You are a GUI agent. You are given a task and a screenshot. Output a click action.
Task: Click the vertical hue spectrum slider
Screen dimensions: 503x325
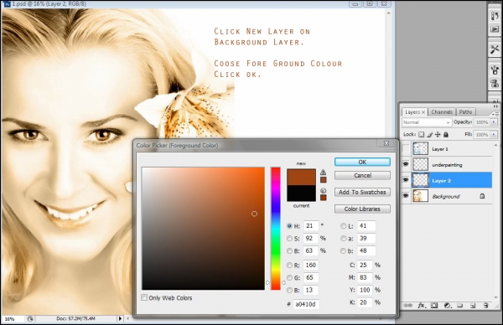coord(276,229)
